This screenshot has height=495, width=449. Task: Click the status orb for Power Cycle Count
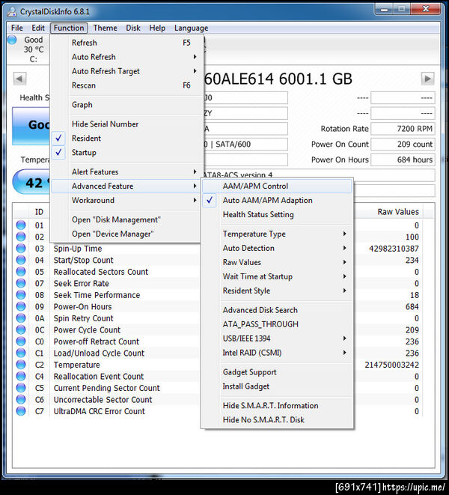[x=21, y=330]
